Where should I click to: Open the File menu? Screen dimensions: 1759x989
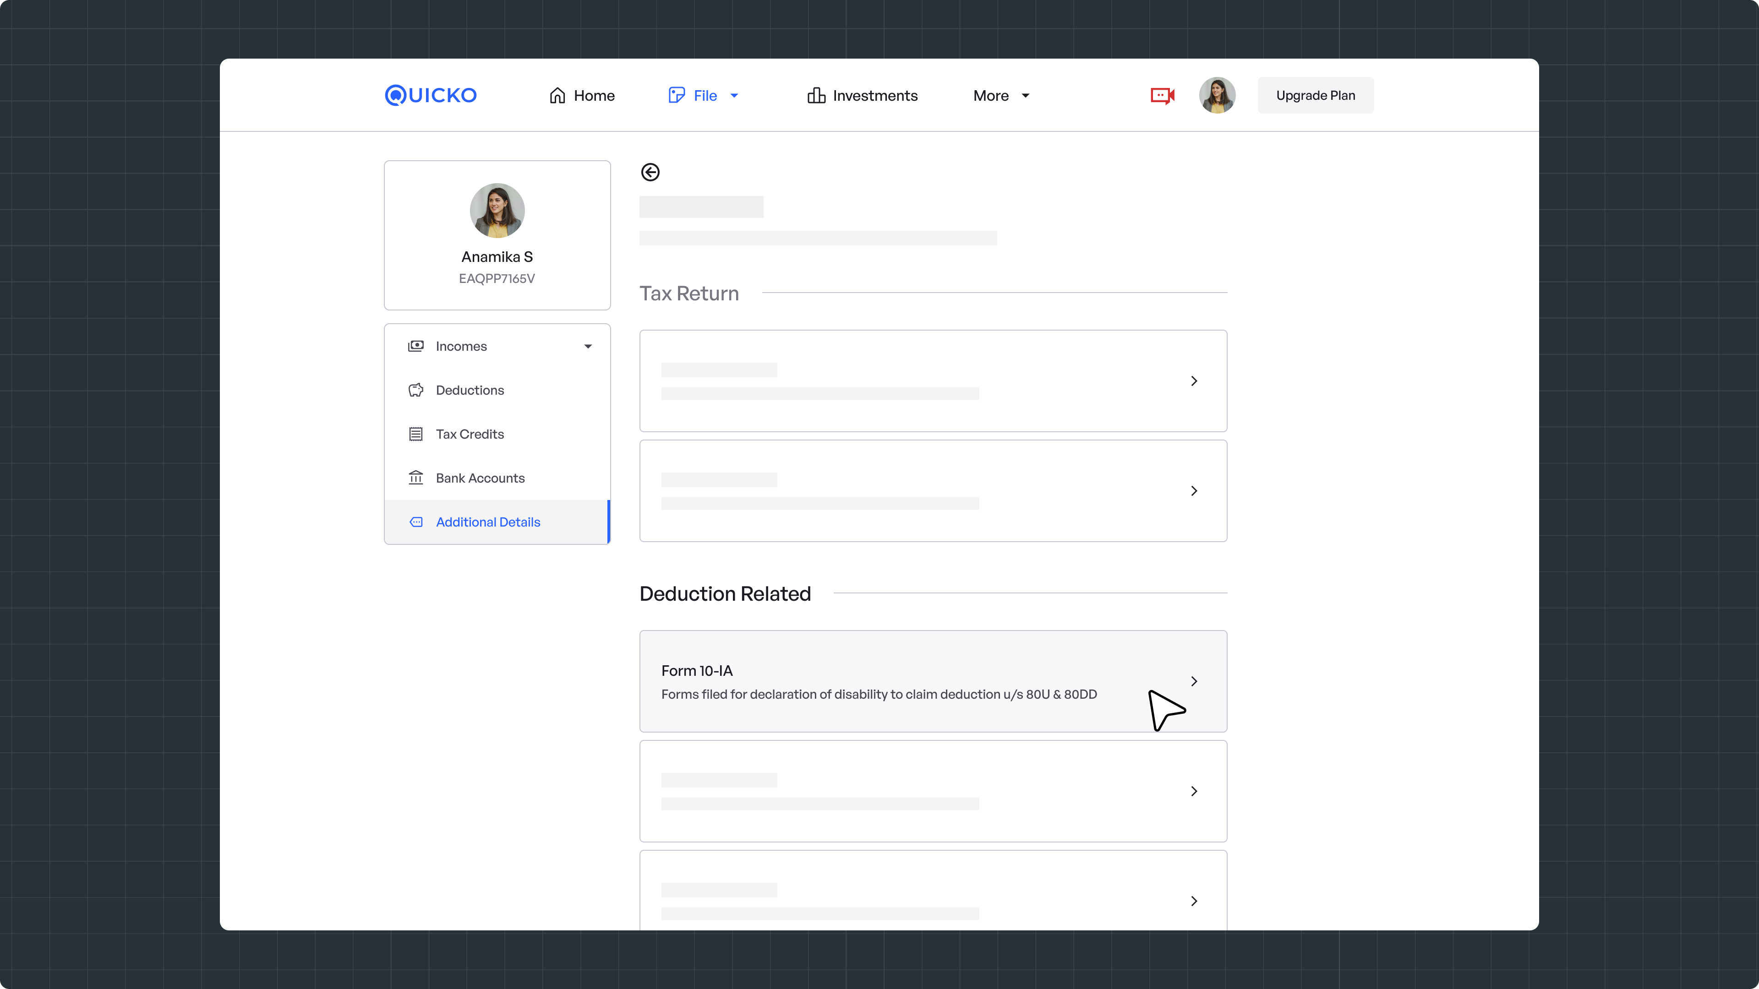coord(703,96)
